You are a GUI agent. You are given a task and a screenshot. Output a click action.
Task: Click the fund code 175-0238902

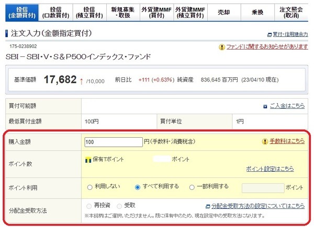23,46
